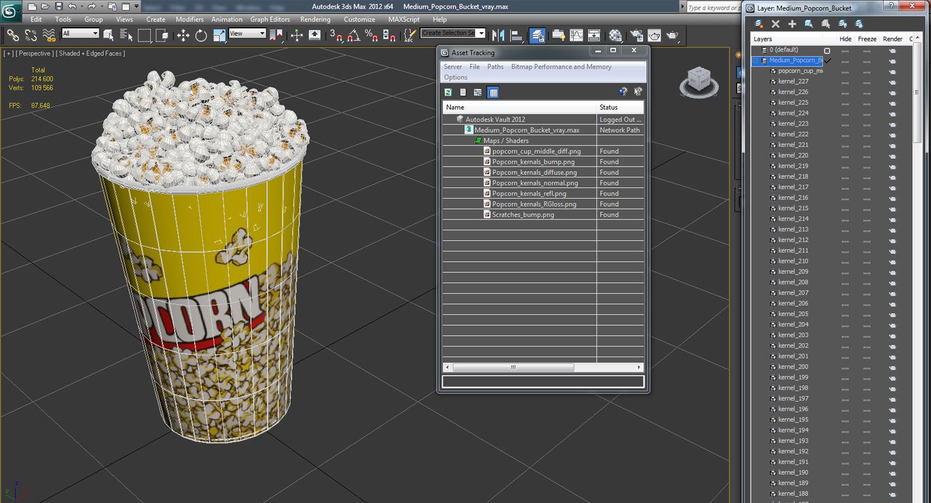The width and height of the screenshot is (931, 503).
Task: Toggle the Hide state for the 0 (default) layer
Action: tap(845, 50)
